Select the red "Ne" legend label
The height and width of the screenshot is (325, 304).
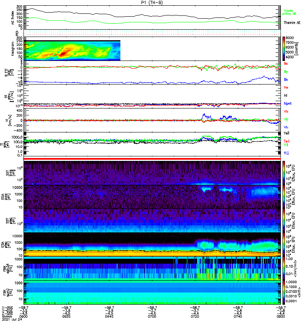click(286, 87)
